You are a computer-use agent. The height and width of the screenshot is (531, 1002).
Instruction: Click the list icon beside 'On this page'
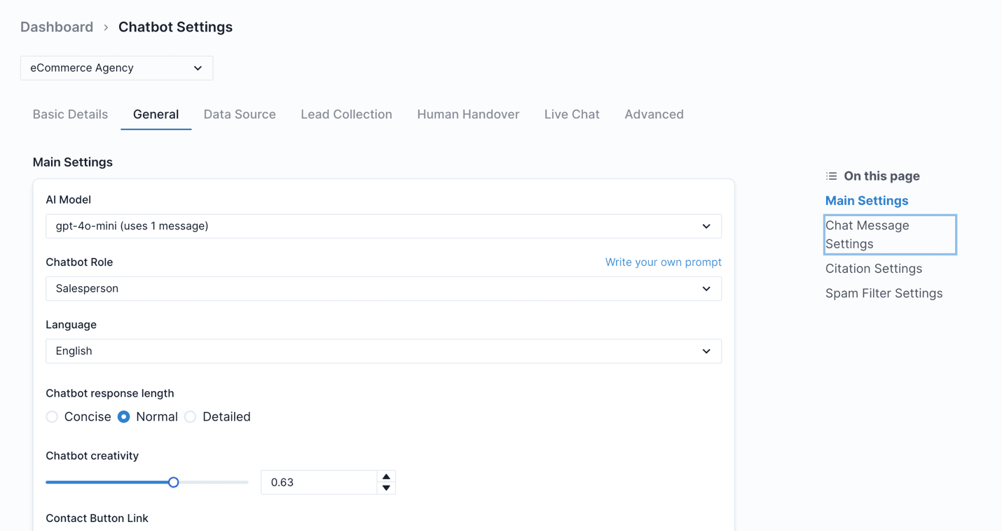(831, 176)
